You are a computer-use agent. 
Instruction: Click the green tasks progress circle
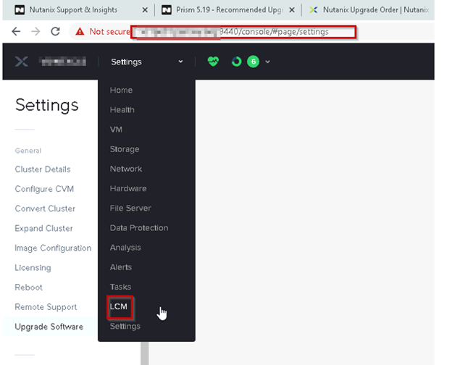pyautogui.click(x=236, y=62)
